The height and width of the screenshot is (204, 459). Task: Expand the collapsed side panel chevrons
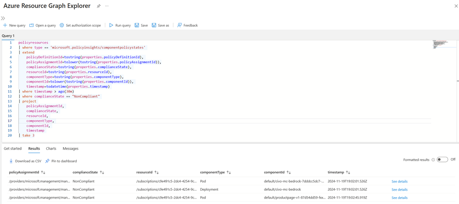[3, 18]
